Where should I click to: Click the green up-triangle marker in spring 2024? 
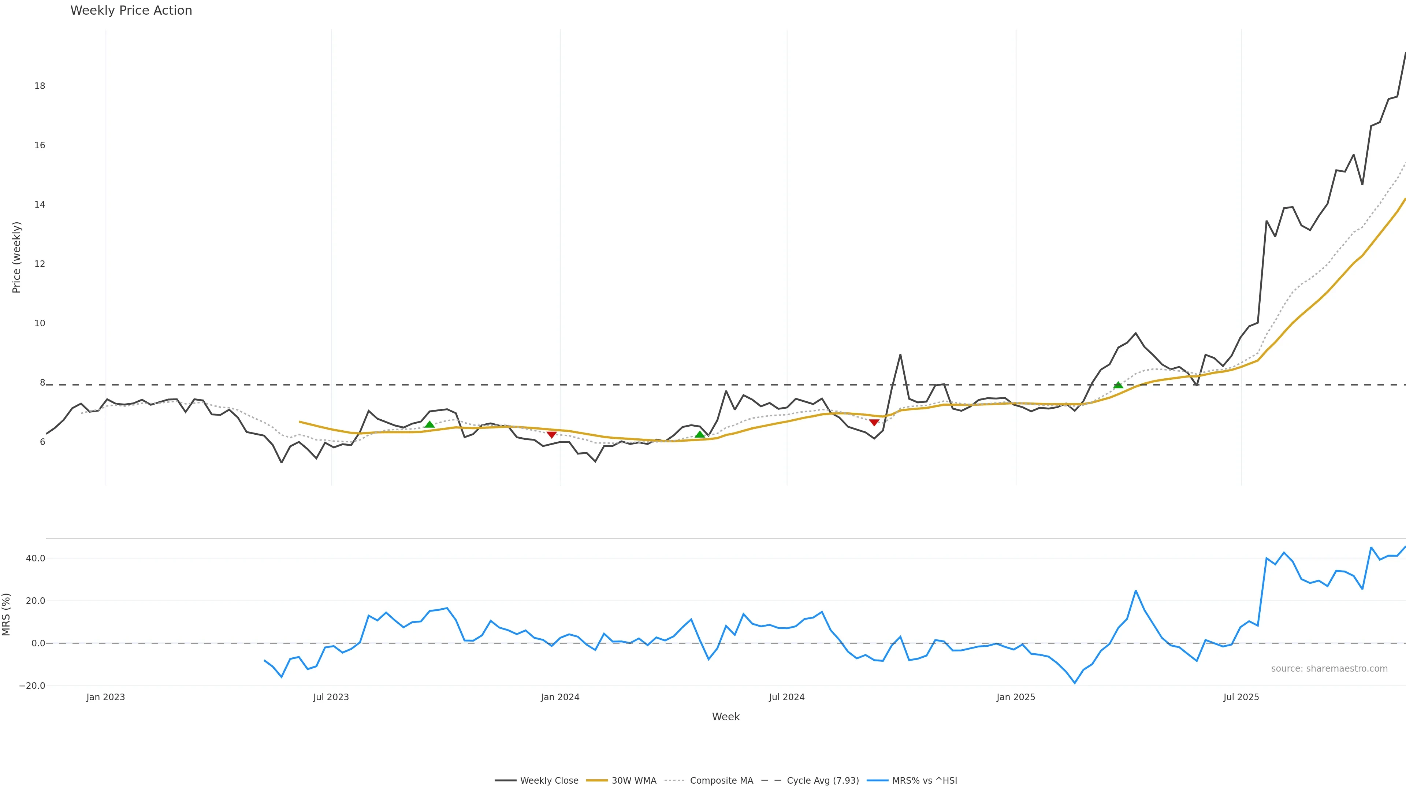(x=700, y=435)
